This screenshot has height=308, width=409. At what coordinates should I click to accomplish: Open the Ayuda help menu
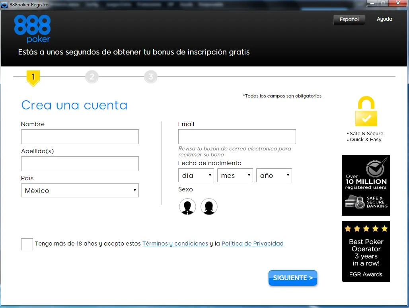coord(384,19)
